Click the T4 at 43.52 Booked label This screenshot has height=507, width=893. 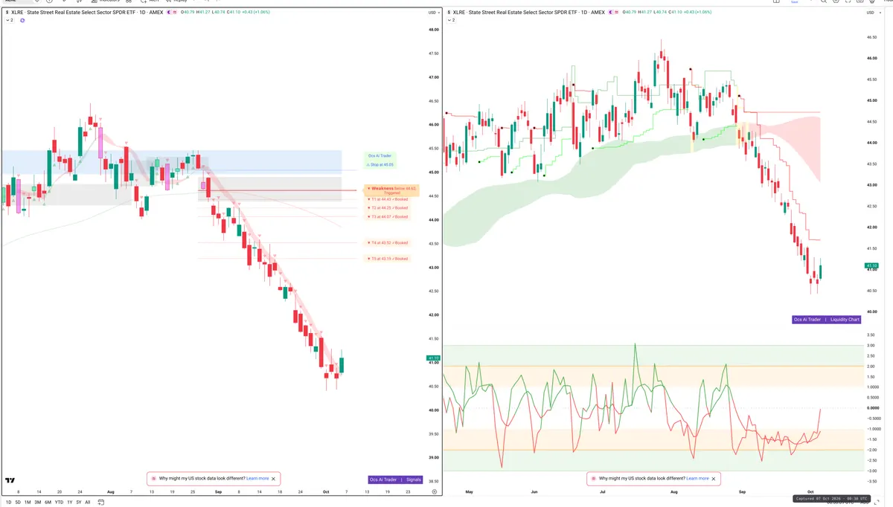pyautogui.click(x=388, y=243)
